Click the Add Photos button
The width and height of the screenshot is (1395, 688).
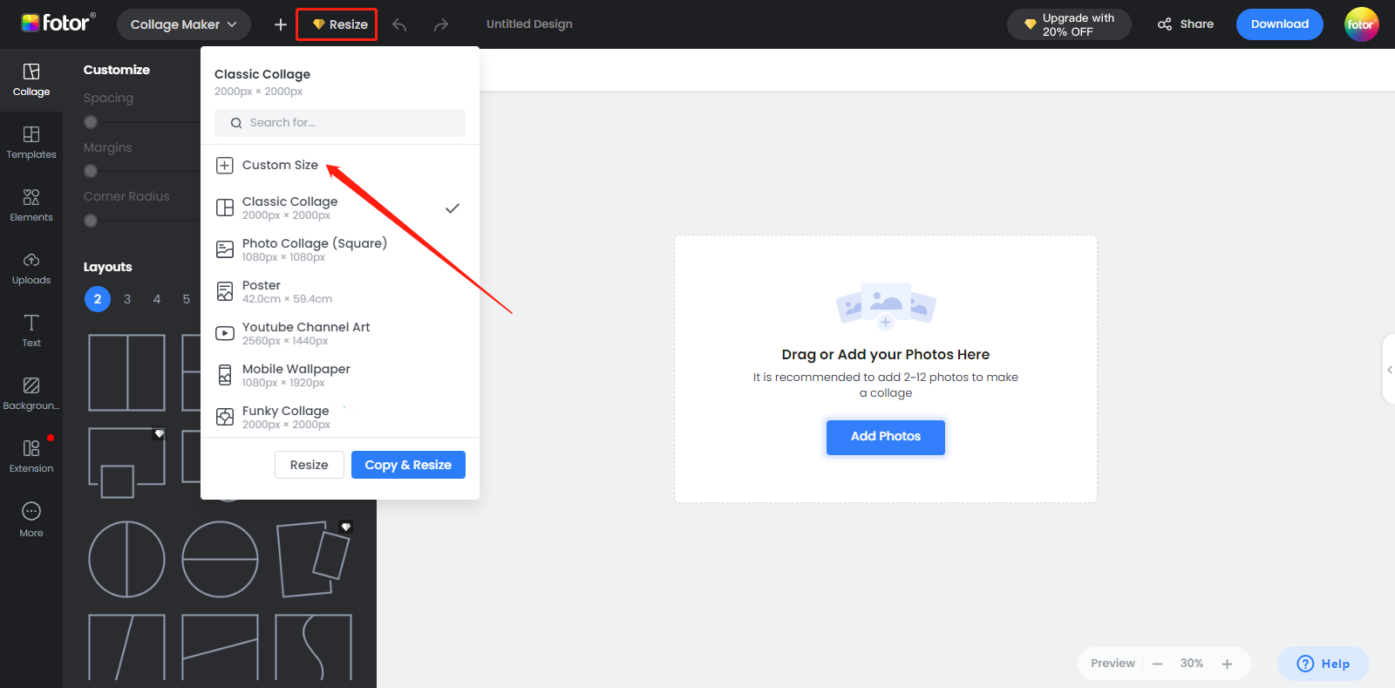(886, 436)
